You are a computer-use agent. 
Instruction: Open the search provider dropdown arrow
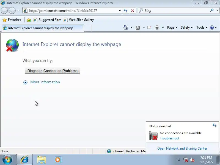pos(217,10)
